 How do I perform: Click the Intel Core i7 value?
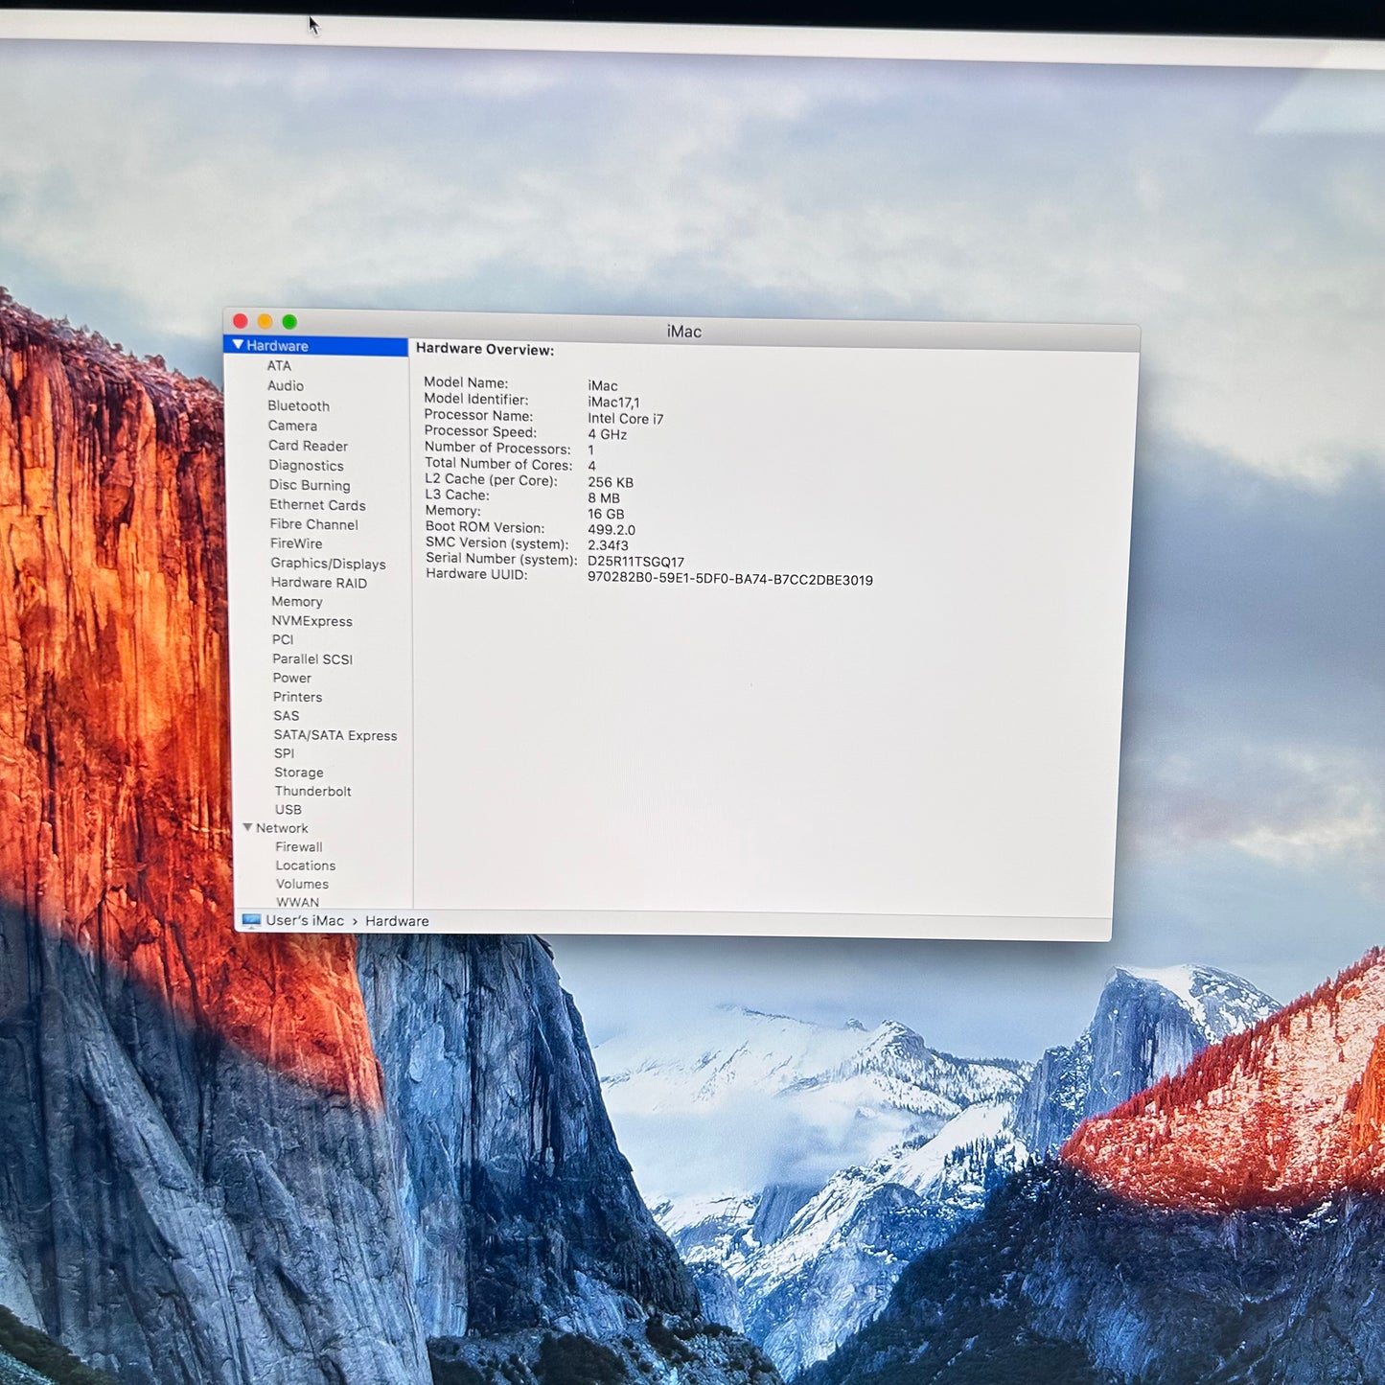[626, 419]
